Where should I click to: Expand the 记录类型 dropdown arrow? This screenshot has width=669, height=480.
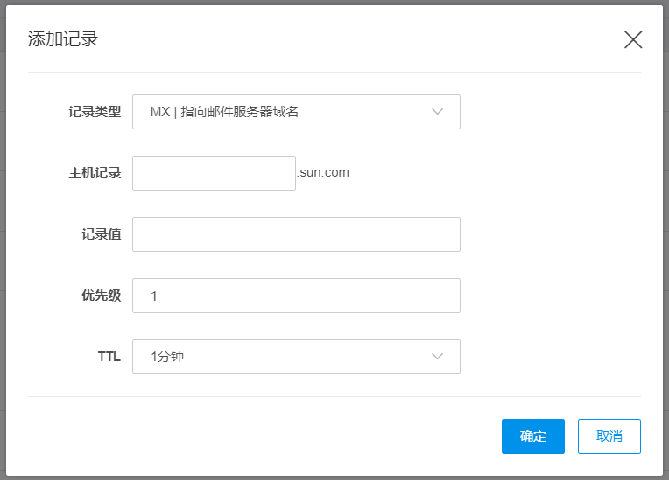[438, 112]
